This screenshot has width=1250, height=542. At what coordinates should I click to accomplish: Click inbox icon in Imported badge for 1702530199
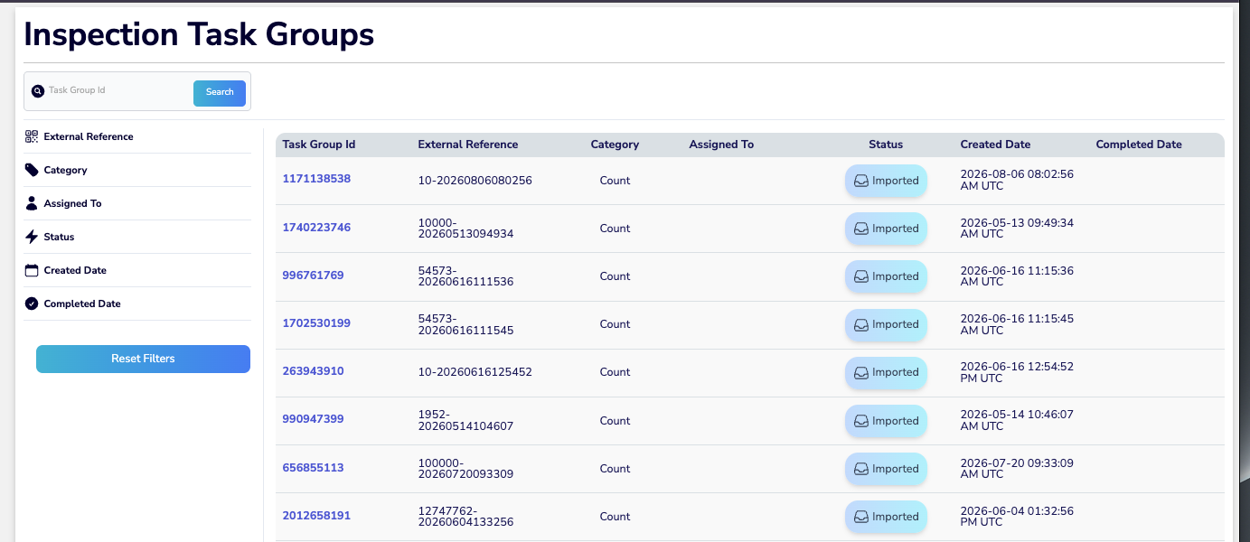[861, 324]
